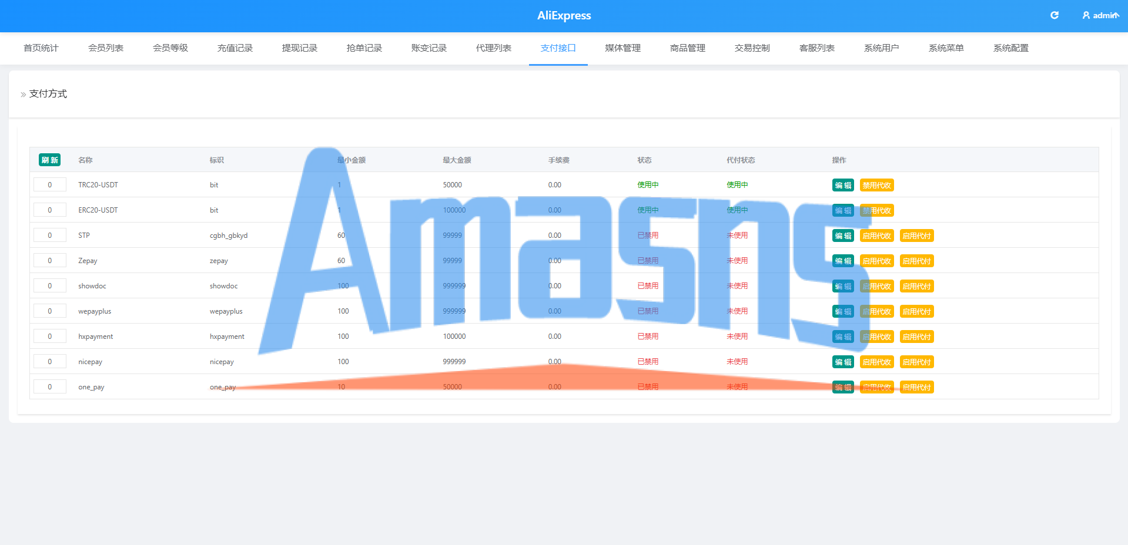Edit the nicepay payment method
The height and width of the screenshot is (545, 1128).
pos(843,362)
